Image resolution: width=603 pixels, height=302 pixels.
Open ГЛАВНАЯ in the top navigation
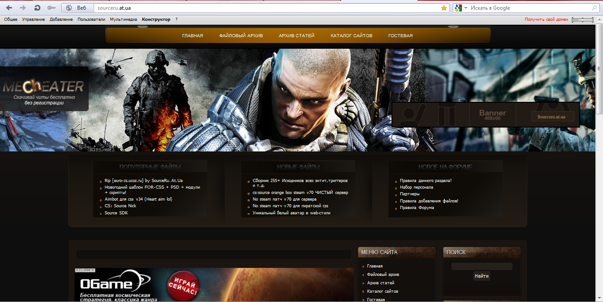(x=192, y=35)
